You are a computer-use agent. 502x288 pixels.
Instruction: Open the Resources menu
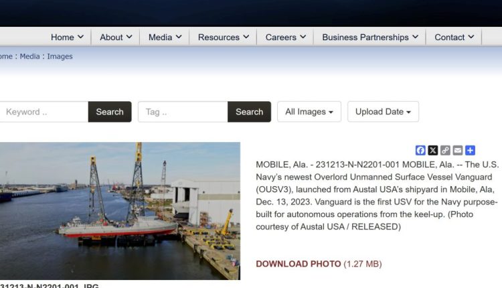[223, 38]
